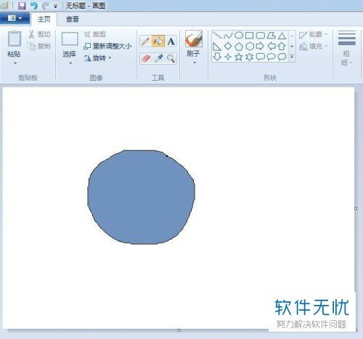Screen dimensions: 363x339
Task: Choose the Left arrow shape
Action: coord(272,46)
